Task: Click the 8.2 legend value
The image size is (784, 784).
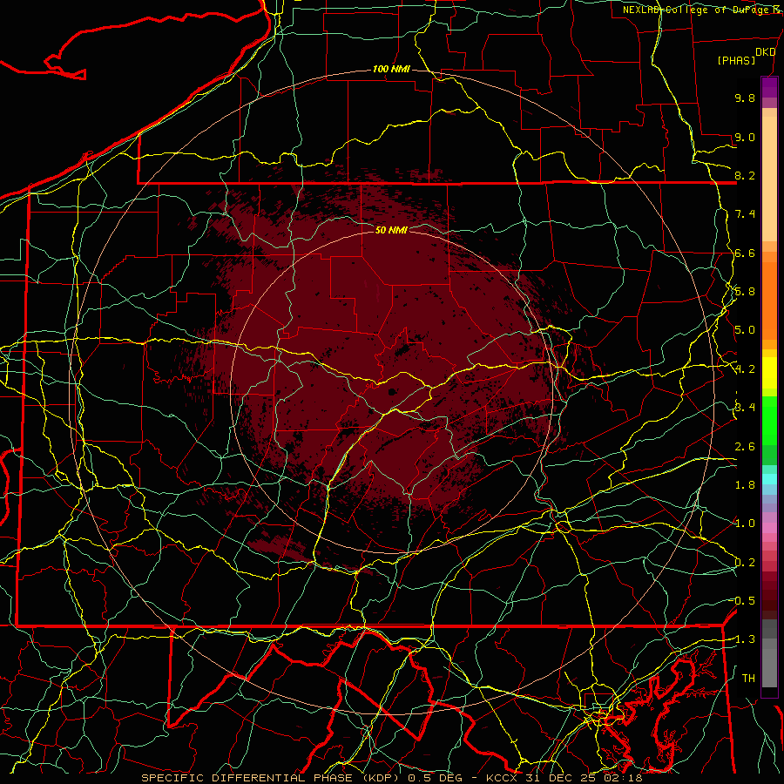Action: point(745,175)
